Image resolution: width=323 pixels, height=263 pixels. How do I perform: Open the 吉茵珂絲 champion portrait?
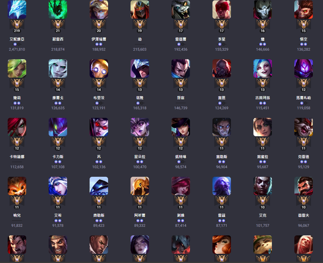point(263,68)
